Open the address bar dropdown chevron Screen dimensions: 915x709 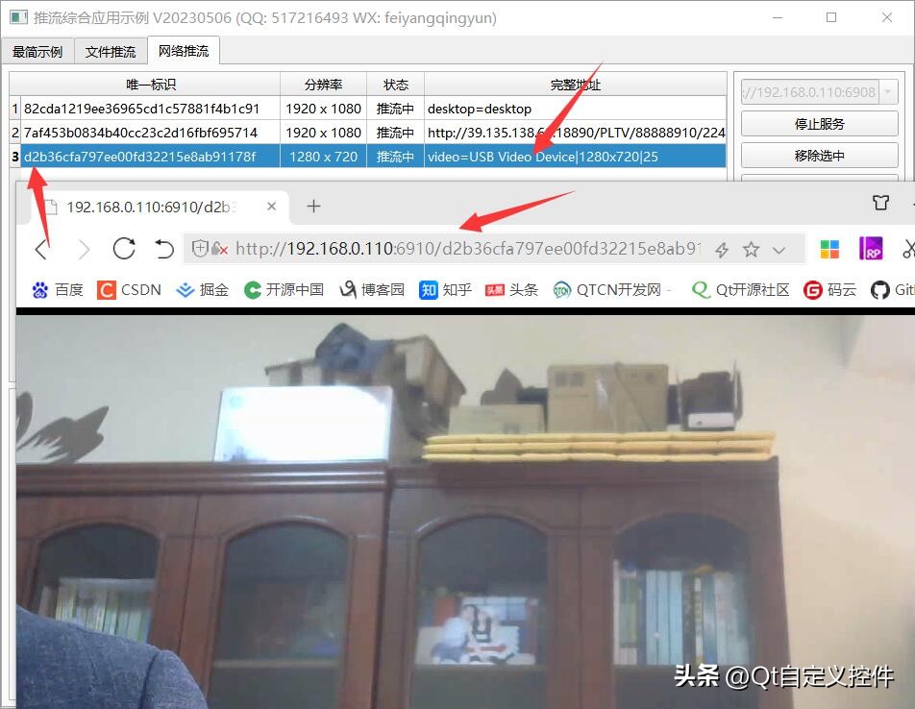[x=779, y=249]
